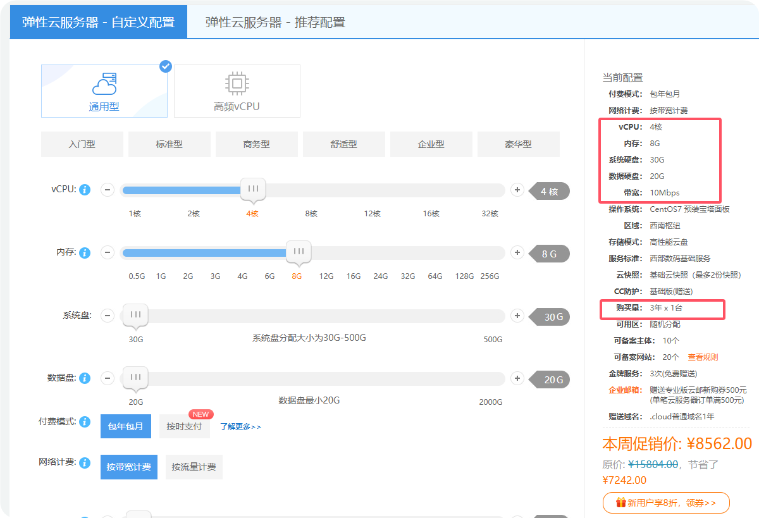The width and height of the screenshot is (759, 518).
Task: Click the 16G mark on memory scale
Action: (x=354, y=276)
